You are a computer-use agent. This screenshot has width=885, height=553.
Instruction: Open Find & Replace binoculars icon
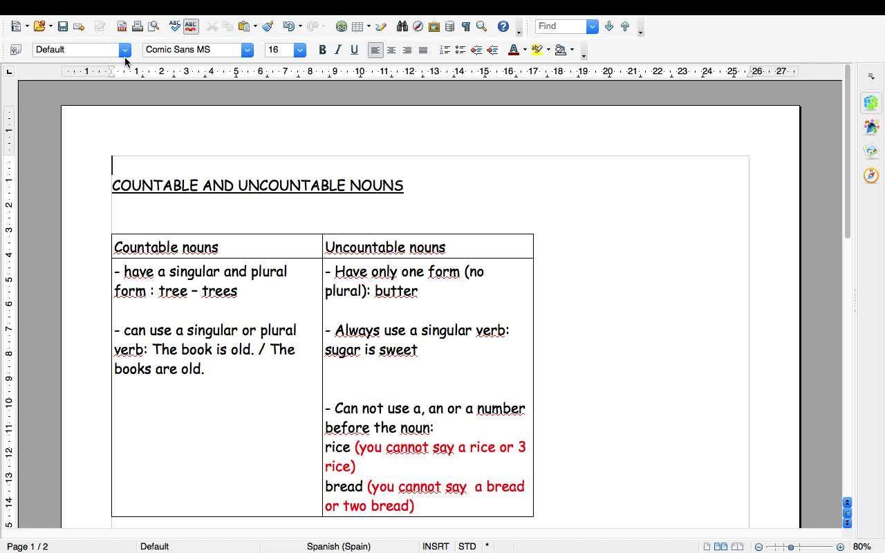coord(402,26)
